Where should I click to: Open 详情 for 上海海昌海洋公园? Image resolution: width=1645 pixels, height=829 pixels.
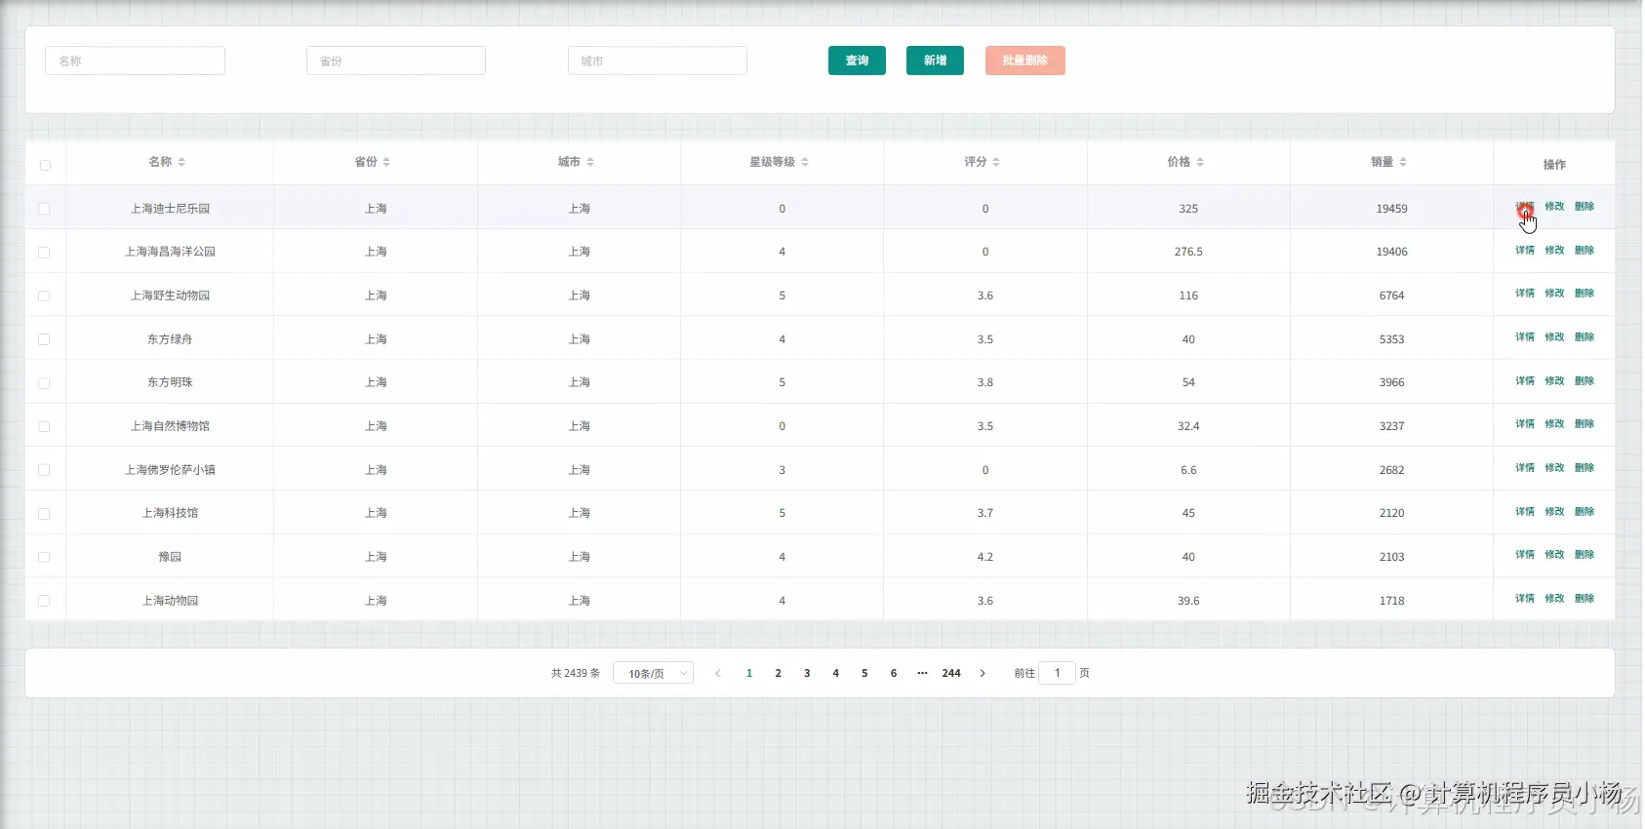click(x=1525, y=251)
